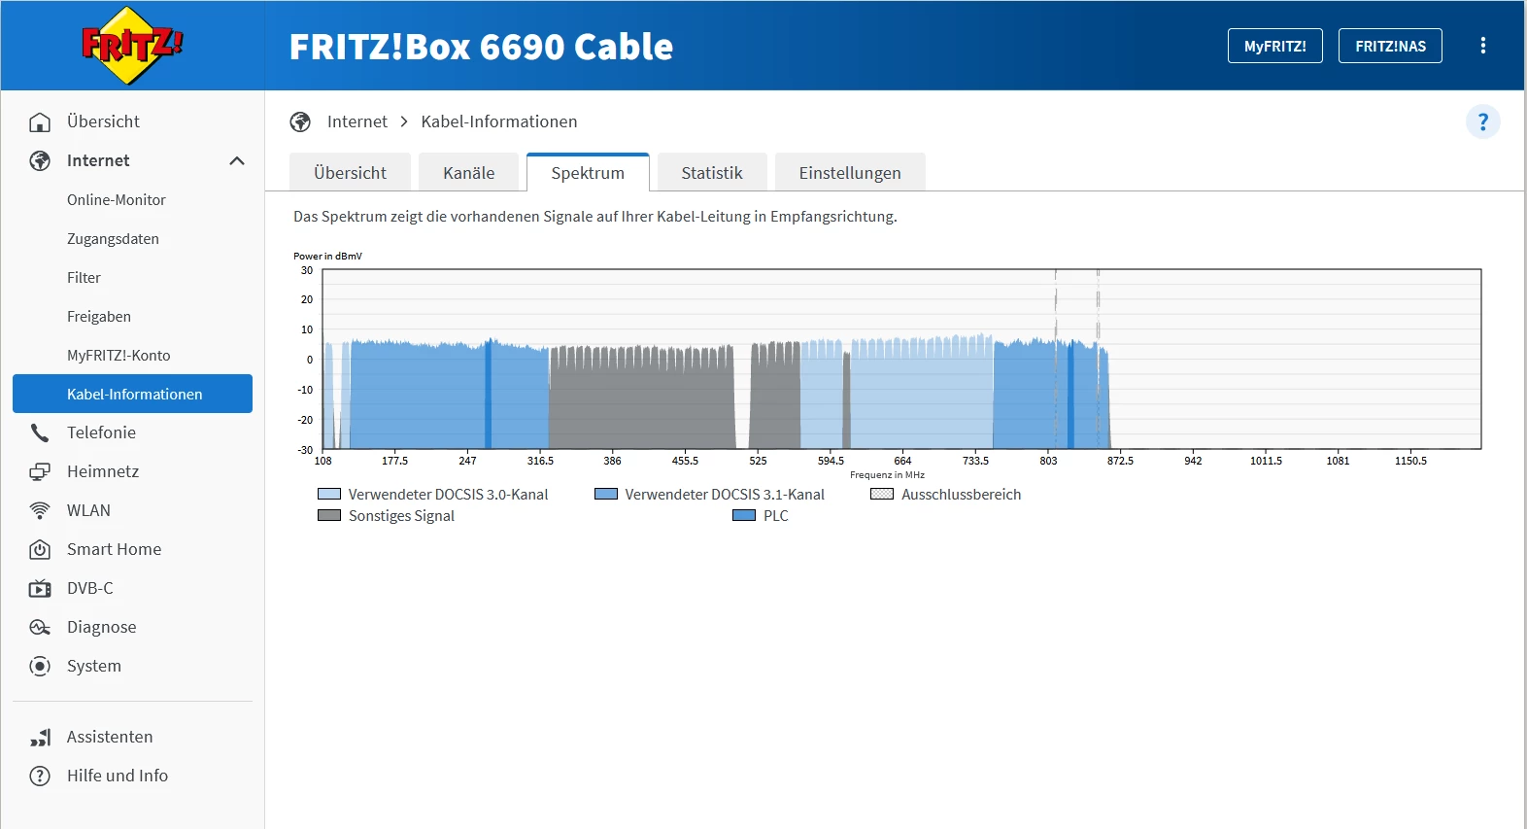Click the DOCSIS 3.0-Kanal legend swatch
Image resolution: width=1527 pixels, height=829 pixels.
[x=329, y=494]
